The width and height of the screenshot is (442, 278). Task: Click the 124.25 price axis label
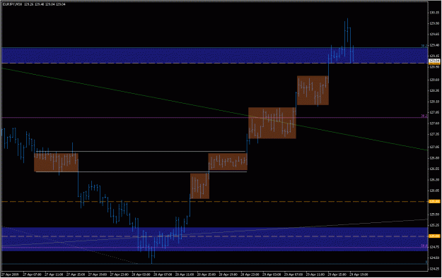(434, 268)
